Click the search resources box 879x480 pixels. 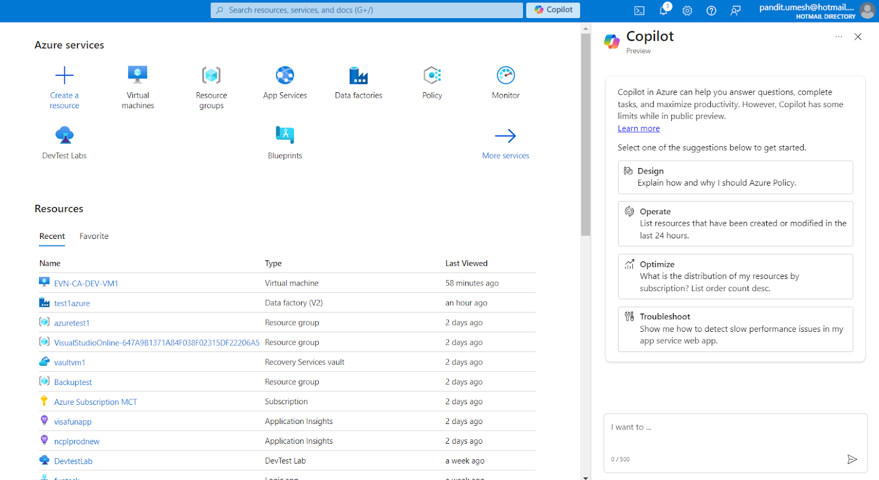tap(366, 10)
